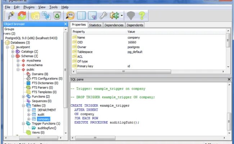Screen dimensions: 234x144
Task: Switch to the Dependents tab
Action: click(x=135, y=25)
